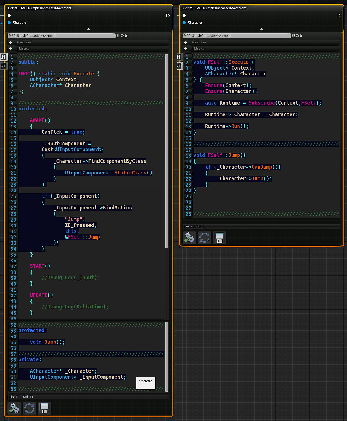Click the 'Runtime->Run();' line in right editor

pos(227,126)
